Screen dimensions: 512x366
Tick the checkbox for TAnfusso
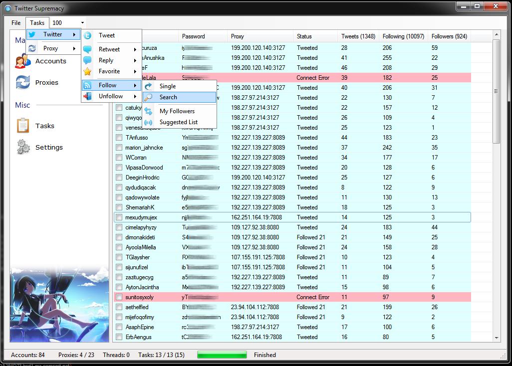point(119,137)
